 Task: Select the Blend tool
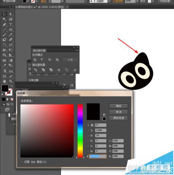(x=11, y=66)
